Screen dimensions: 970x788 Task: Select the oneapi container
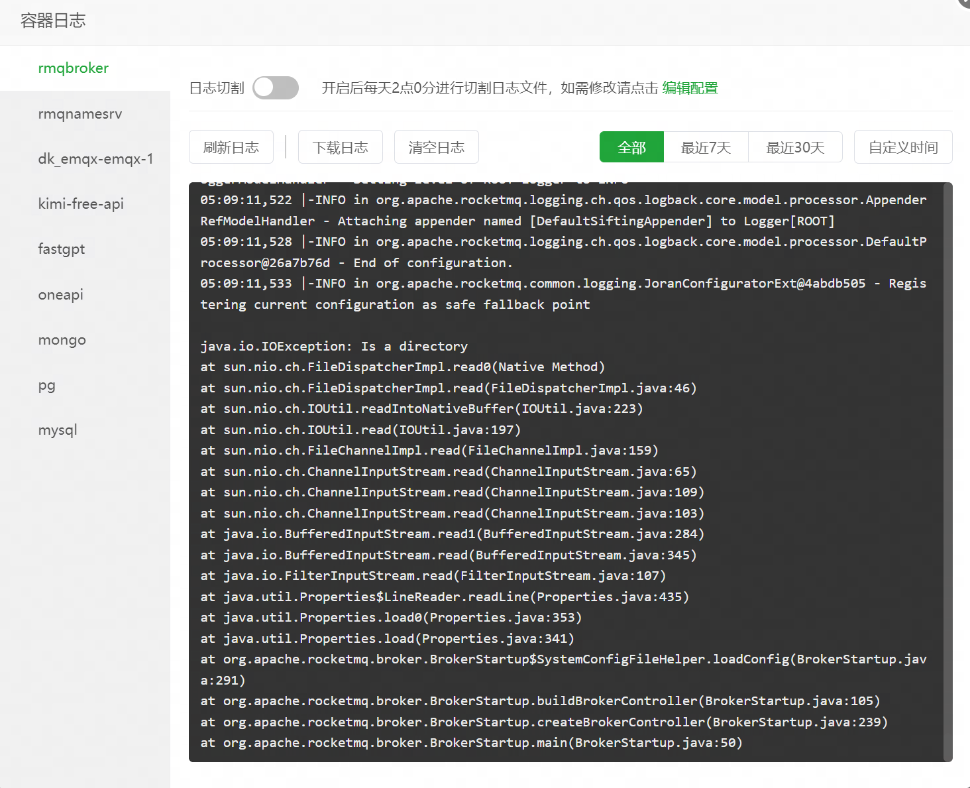coord(85,295)
